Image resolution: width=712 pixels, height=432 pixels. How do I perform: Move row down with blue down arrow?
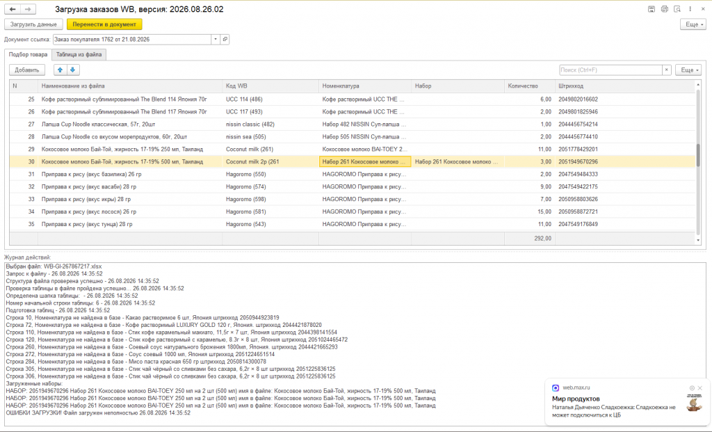click(x=72, y=70)
